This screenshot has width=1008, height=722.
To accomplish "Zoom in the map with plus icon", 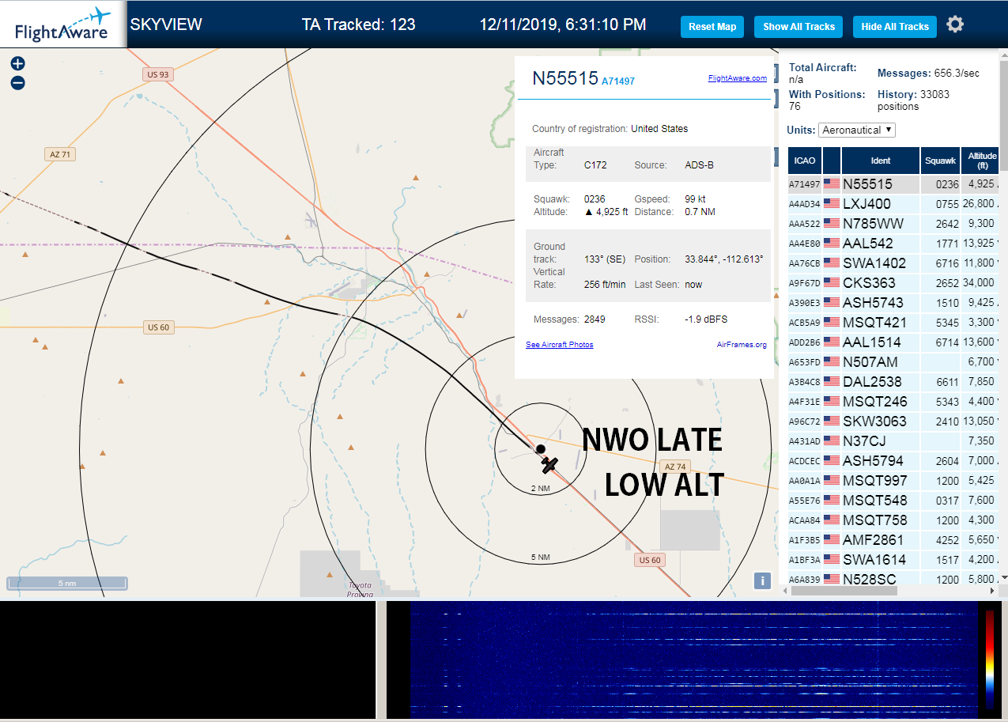I will pyautogui.click(x=17, y=63).
